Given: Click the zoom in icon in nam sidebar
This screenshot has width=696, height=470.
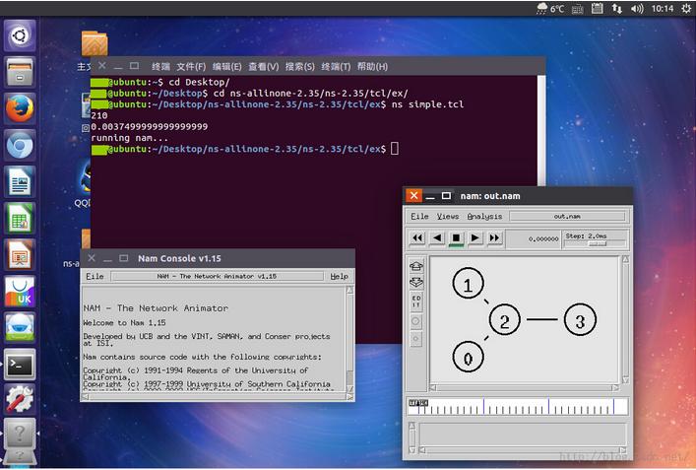Looking at the screenshot, I should 416,266.
